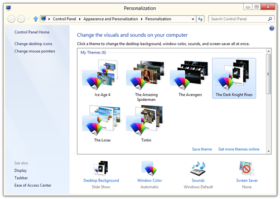Expand the address bar history dropdown

click(x=193, y=19)
